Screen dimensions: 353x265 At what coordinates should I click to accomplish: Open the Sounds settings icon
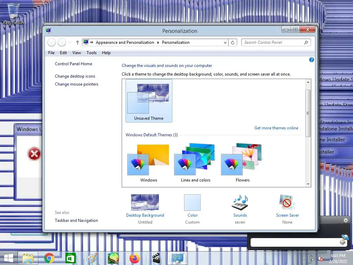tap(240, 202)
